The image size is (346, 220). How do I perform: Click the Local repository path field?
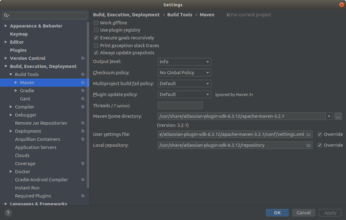(x=235, y=145)
